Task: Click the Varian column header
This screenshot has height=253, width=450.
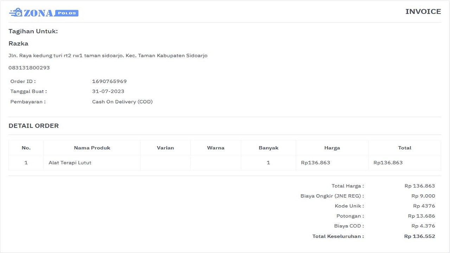Action: [165, 148]
